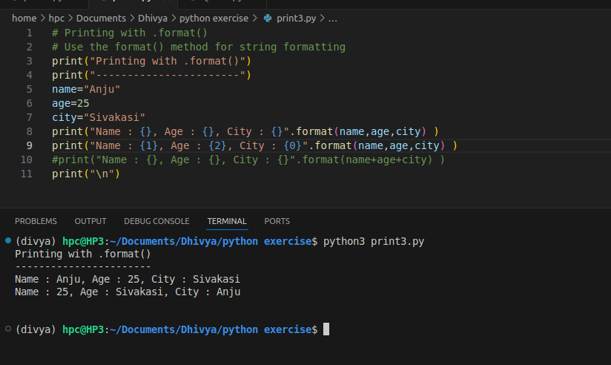Open the 'Dhivya' breadcrumb folder
This screenshot has height=365, width=611.
pyautogui.click(x=152, y=18)
